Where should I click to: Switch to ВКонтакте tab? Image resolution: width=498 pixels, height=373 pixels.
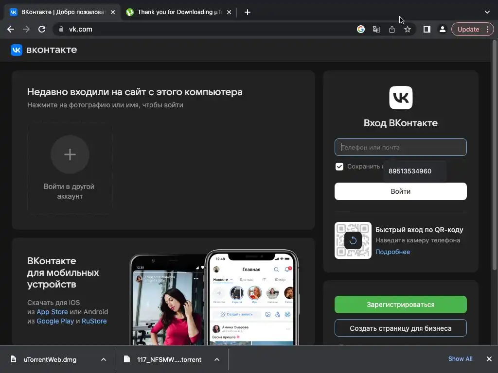62,12
